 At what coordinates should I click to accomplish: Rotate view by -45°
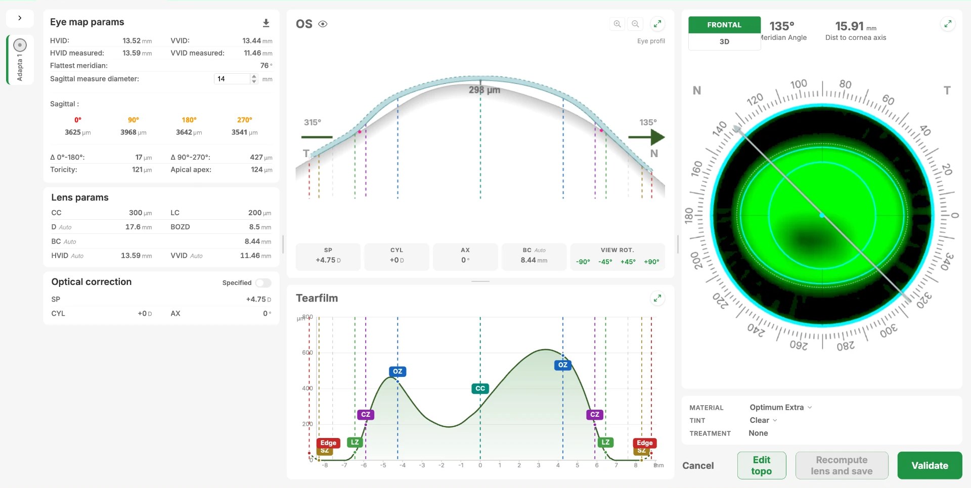[605, 262]
